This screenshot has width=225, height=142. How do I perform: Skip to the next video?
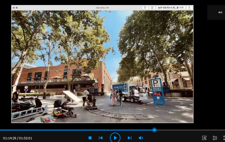pos(129,138)
